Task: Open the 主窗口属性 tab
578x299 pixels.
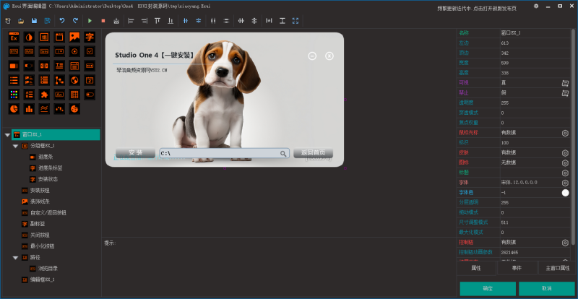Action: pyautogui.click(x=558, y=268)
